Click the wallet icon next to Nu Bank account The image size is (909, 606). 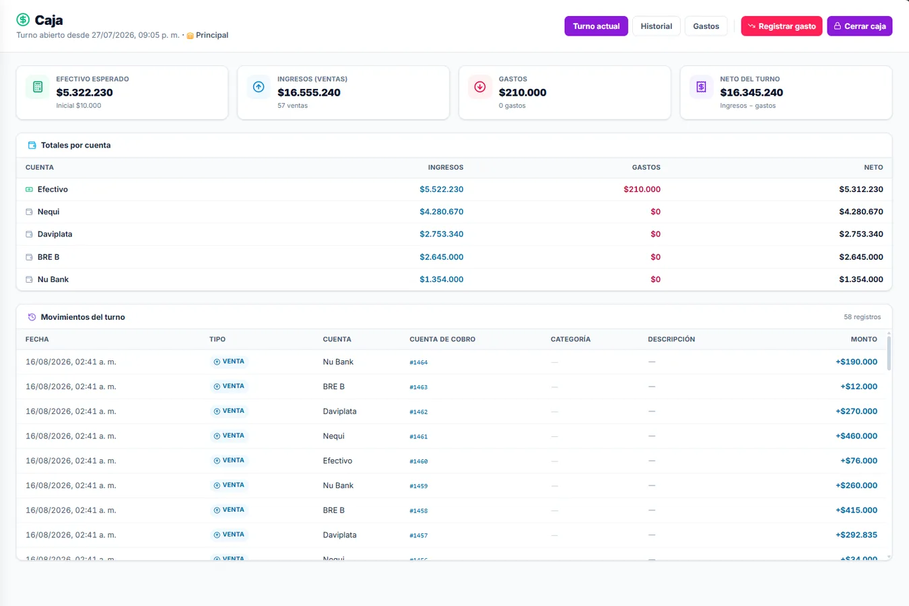tap(29, 279)
